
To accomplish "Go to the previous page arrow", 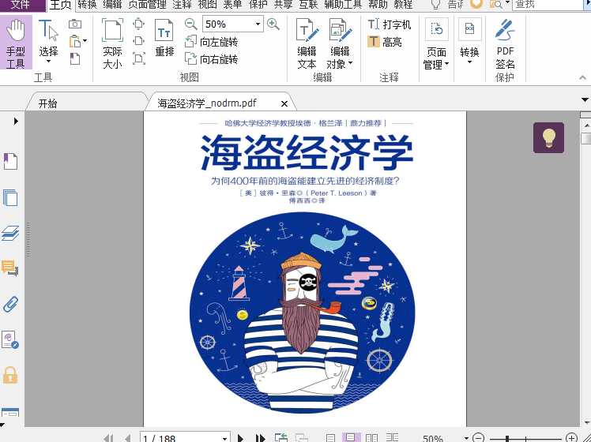I will [128, 438].
